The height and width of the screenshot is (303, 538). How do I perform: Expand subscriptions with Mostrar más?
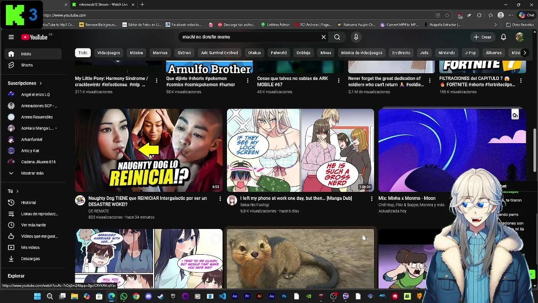[33, 173]
